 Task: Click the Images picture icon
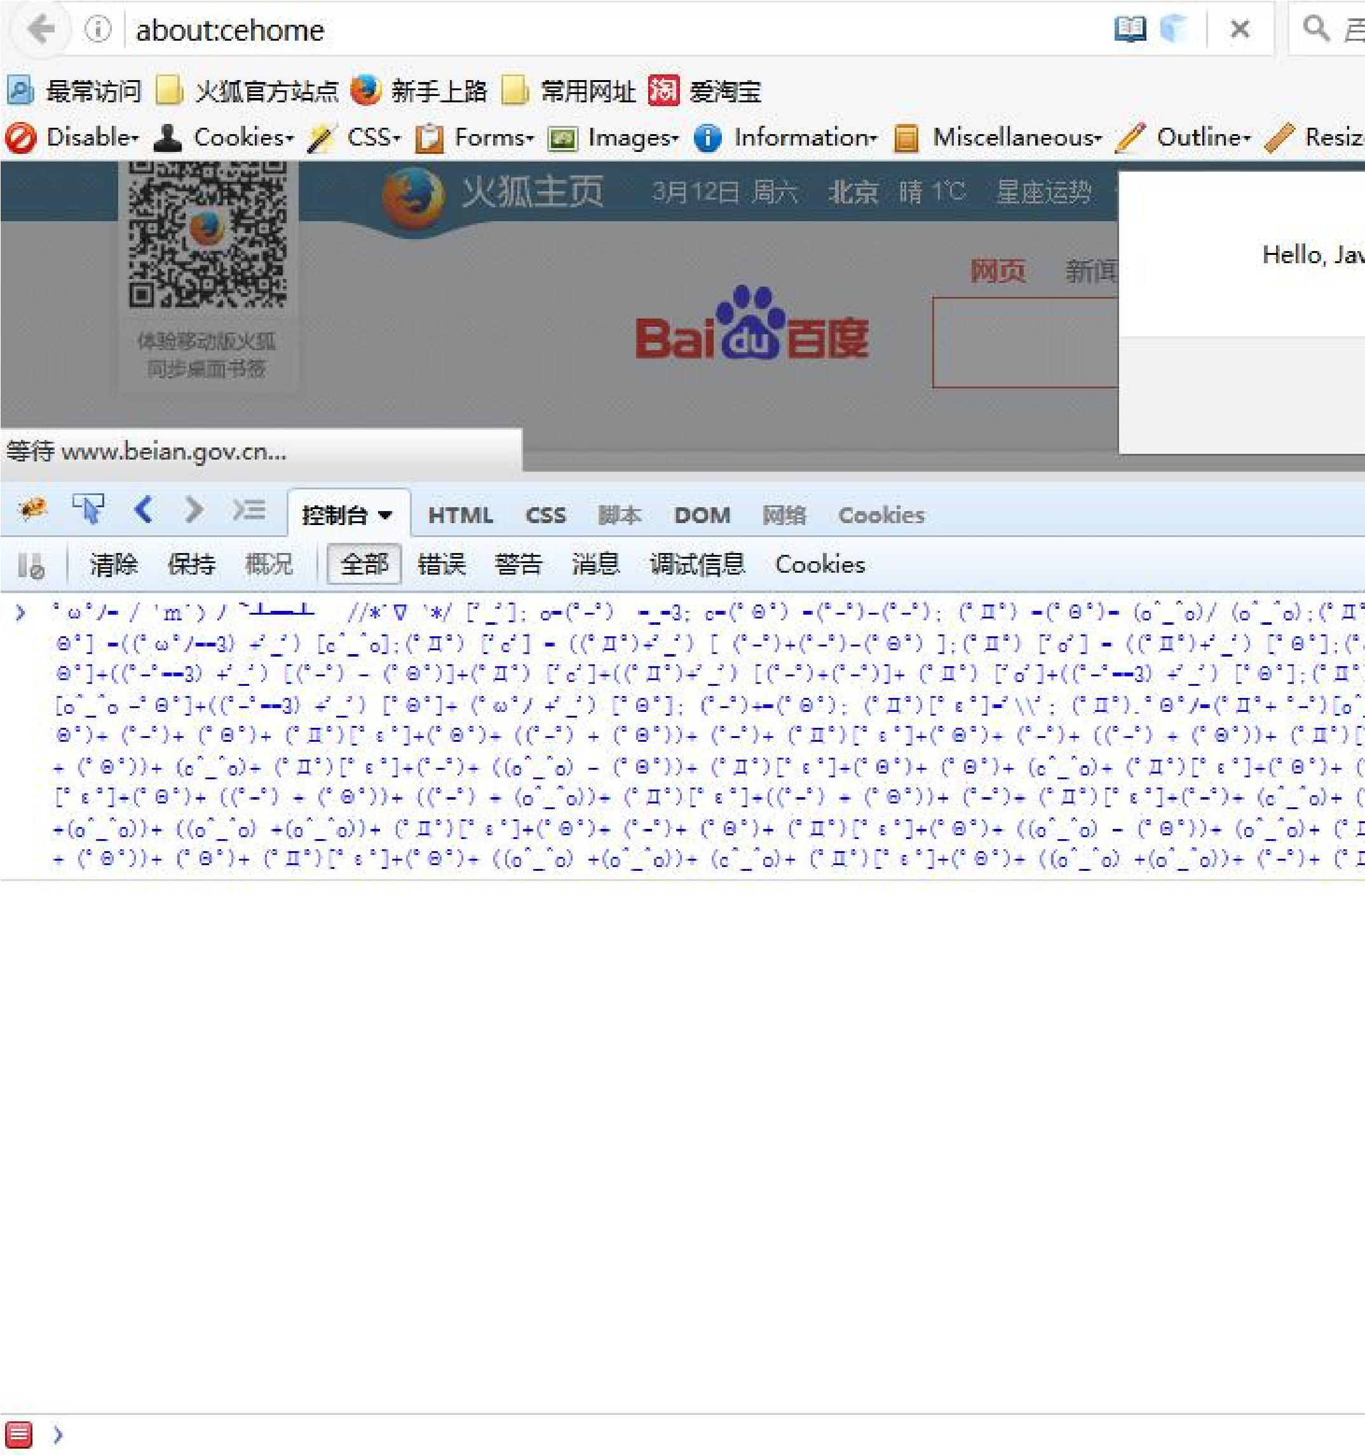[x=562, y=137]
